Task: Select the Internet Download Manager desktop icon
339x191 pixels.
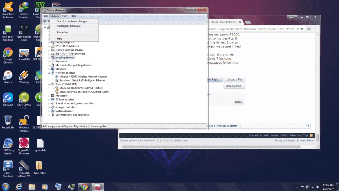Action: point(24,10)
